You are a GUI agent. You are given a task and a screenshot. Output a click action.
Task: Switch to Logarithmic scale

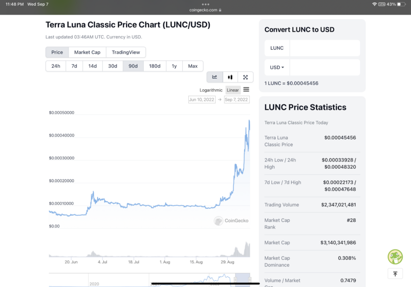[x=211, y=90]
